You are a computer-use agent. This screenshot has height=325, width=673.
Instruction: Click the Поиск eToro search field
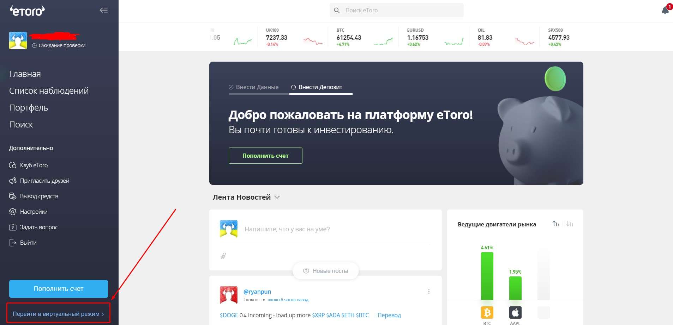pos(397,10)
